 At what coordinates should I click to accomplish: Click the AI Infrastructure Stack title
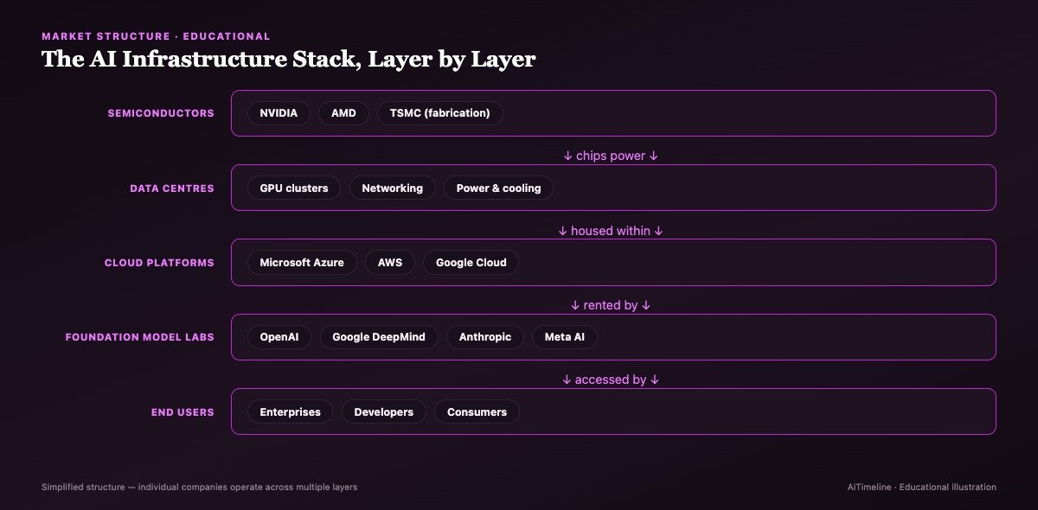[289, 60]
